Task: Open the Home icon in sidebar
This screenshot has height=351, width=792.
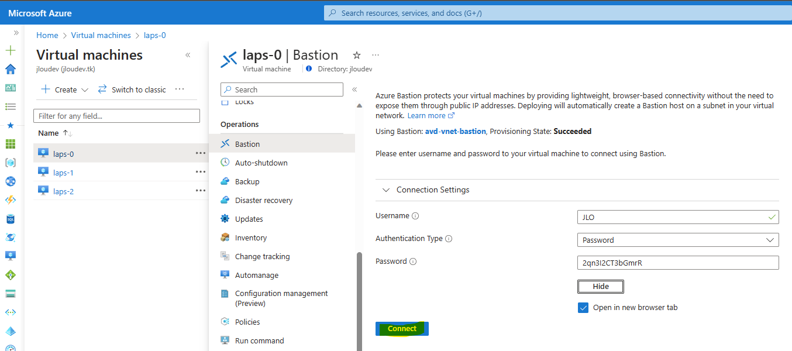Action: click(11, 70)
